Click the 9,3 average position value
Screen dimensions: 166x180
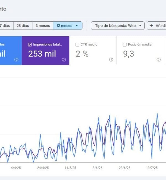[128, 54]
